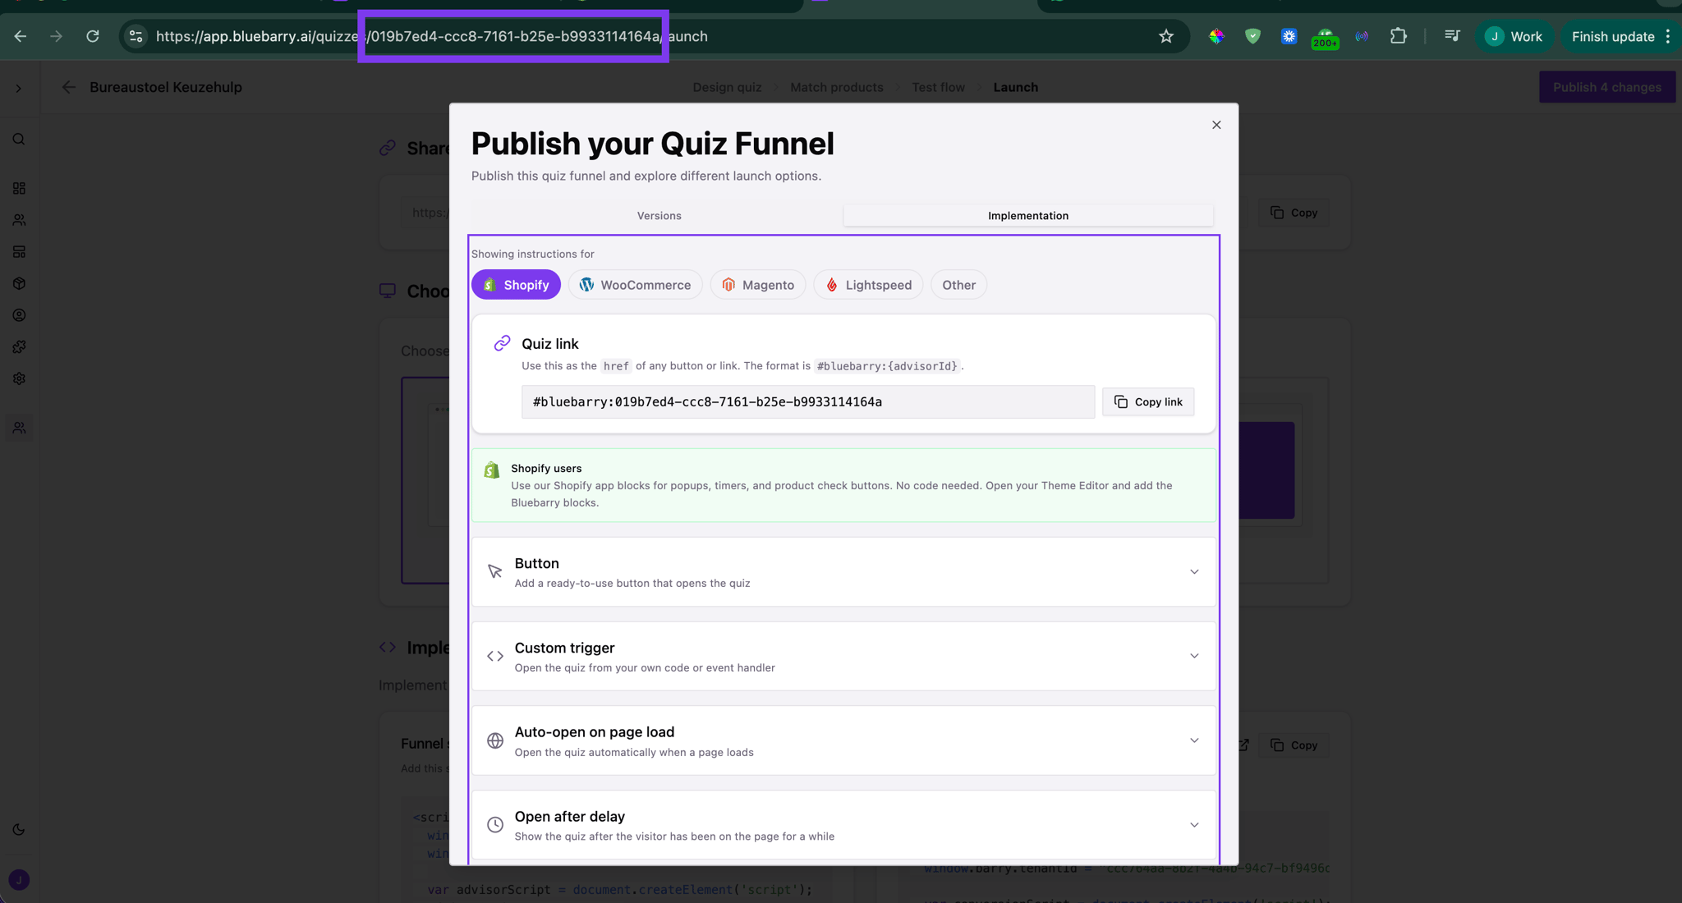Click back arrow beside Bureaustoel Keuzehulp
The width and height of the screenshot is (1682, 903).
tap(69, 87)
